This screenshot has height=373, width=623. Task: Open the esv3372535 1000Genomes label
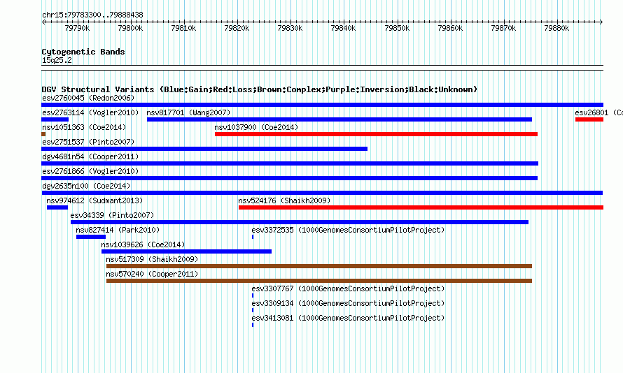click(348, 230)
